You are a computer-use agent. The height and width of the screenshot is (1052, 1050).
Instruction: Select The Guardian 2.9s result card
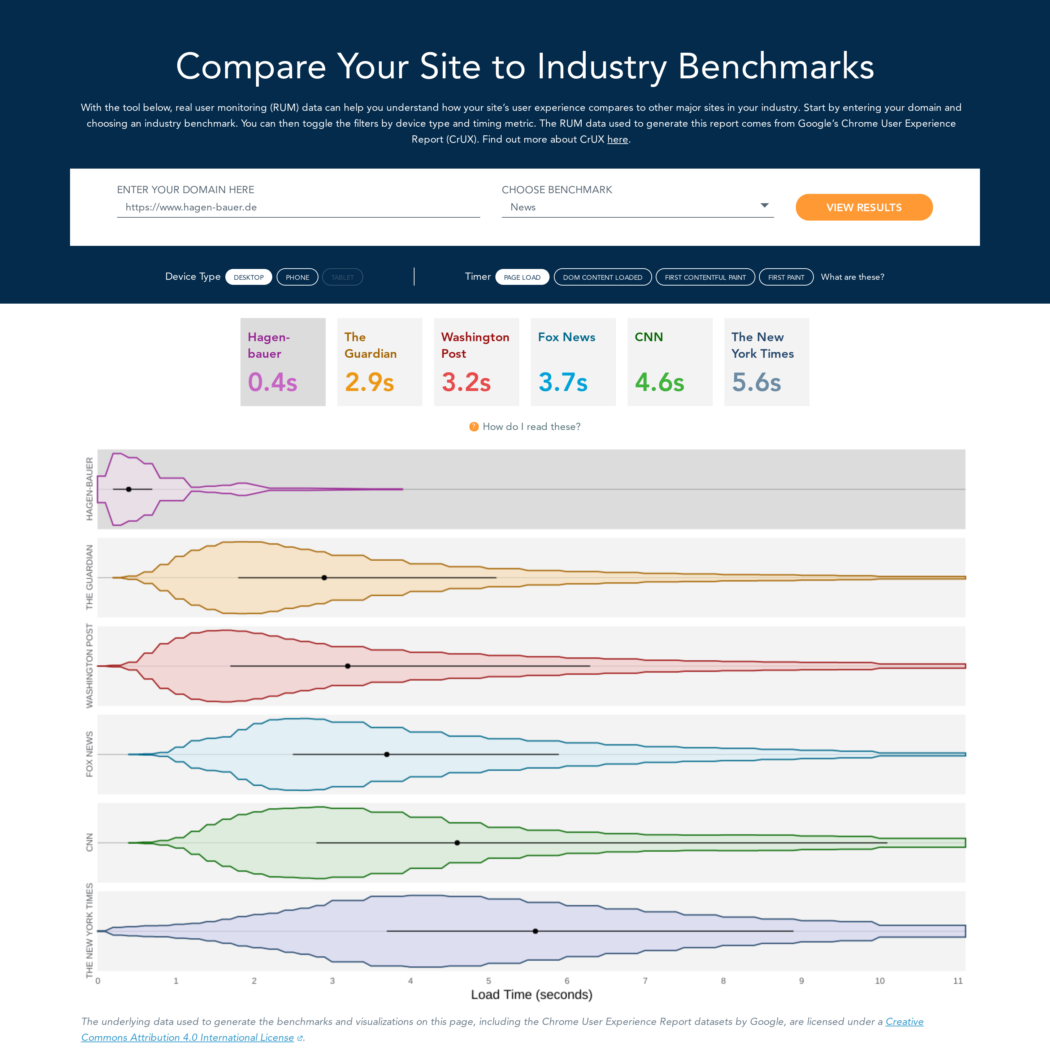pyautogui.click(x=379, y=361)
